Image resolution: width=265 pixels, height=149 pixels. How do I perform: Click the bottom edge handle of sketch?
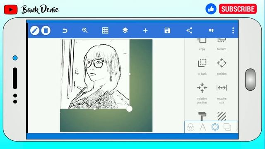pos(95,109)
